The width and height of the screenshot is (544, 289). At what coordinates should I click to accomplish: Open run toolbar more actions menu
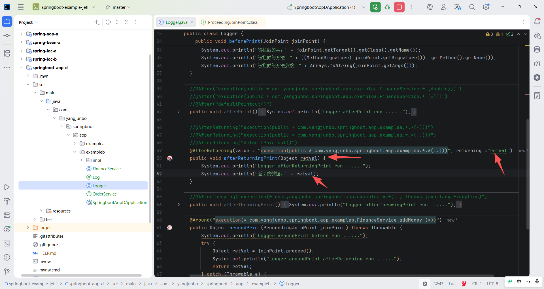[x=411, y=7]
